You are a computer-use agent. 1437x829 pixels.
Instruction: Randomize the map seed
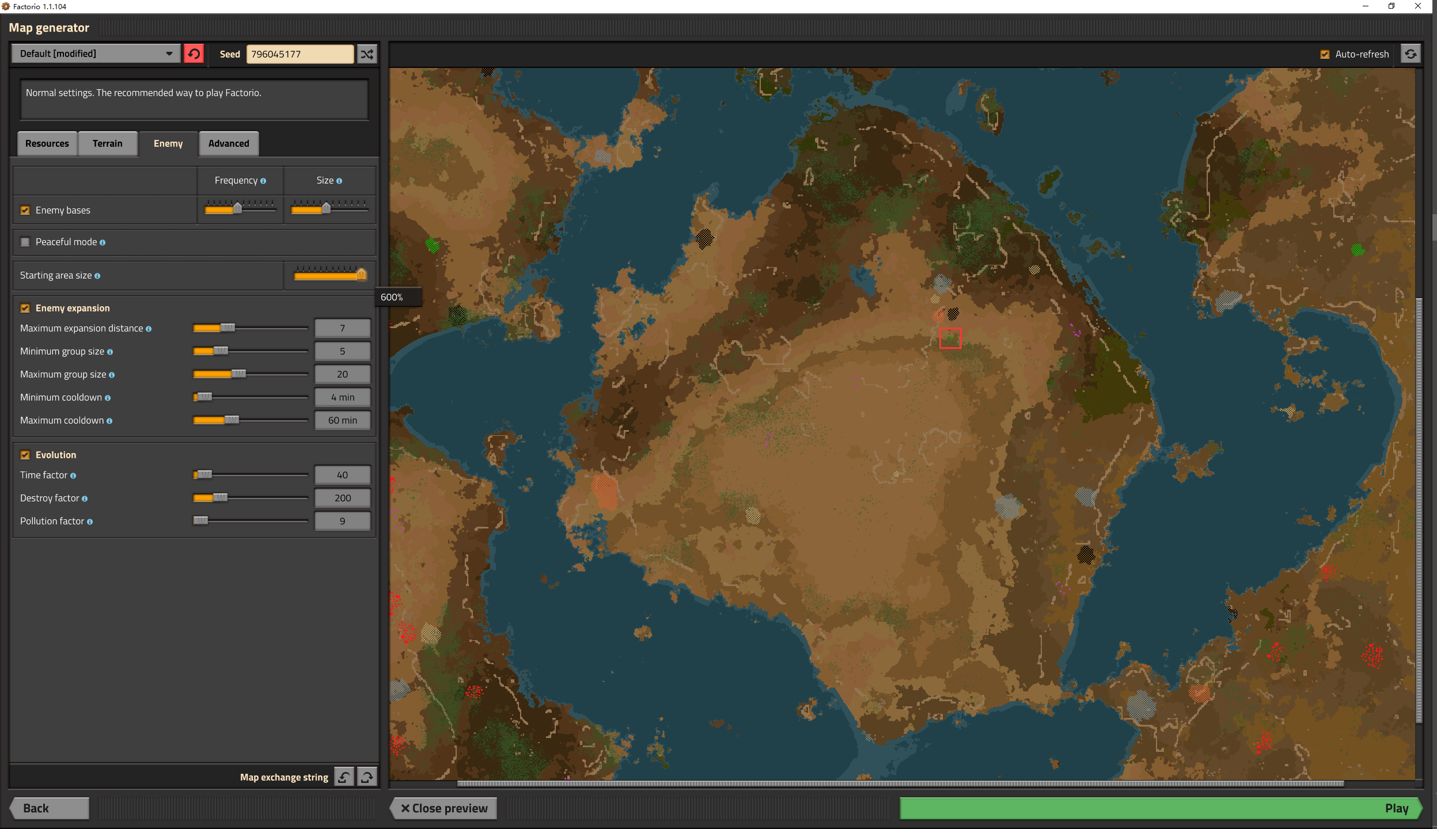367,54
